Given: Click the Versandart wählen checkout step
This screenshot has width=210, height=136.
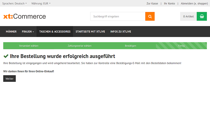Looking at the screenshot, I should coord(29,46).
